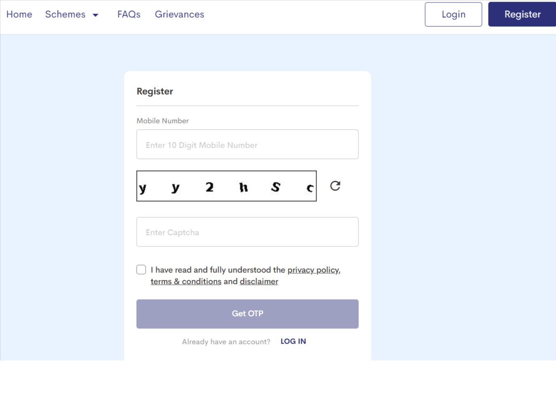Open the terms & conditions link

coord(186,281)
